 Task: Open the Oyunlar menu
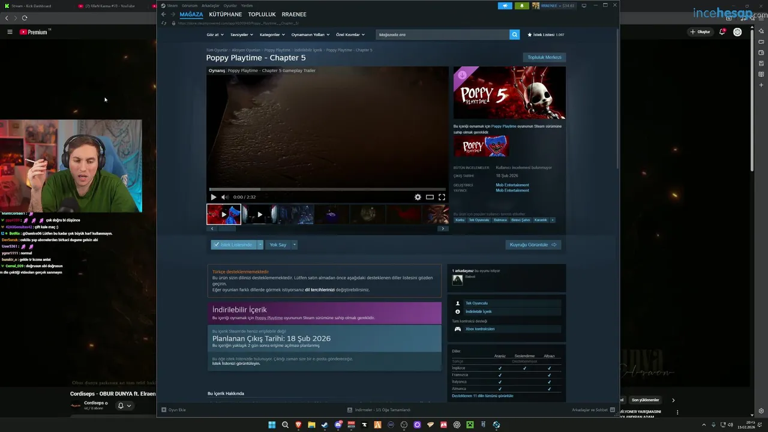pos(230,5)
